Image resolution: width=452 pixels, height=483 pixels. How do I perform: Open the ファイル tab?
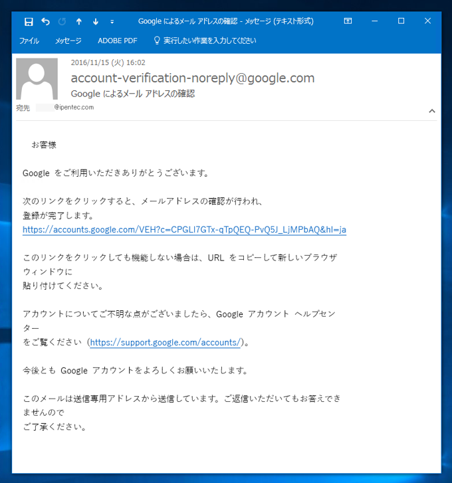click(x=29, y=41)
